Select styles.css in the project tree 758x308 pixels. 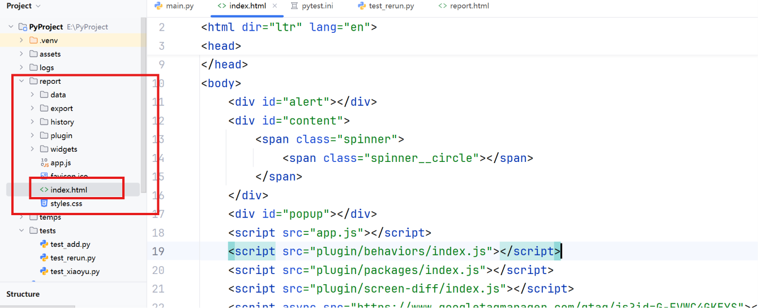[x=66, y=203]
